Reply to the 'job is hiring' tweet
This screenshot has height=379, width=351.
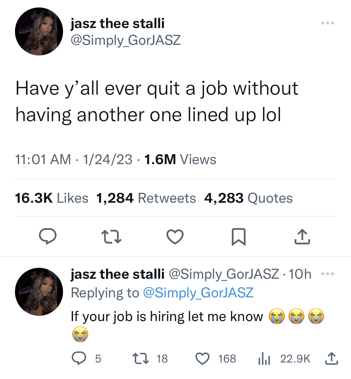86,358
